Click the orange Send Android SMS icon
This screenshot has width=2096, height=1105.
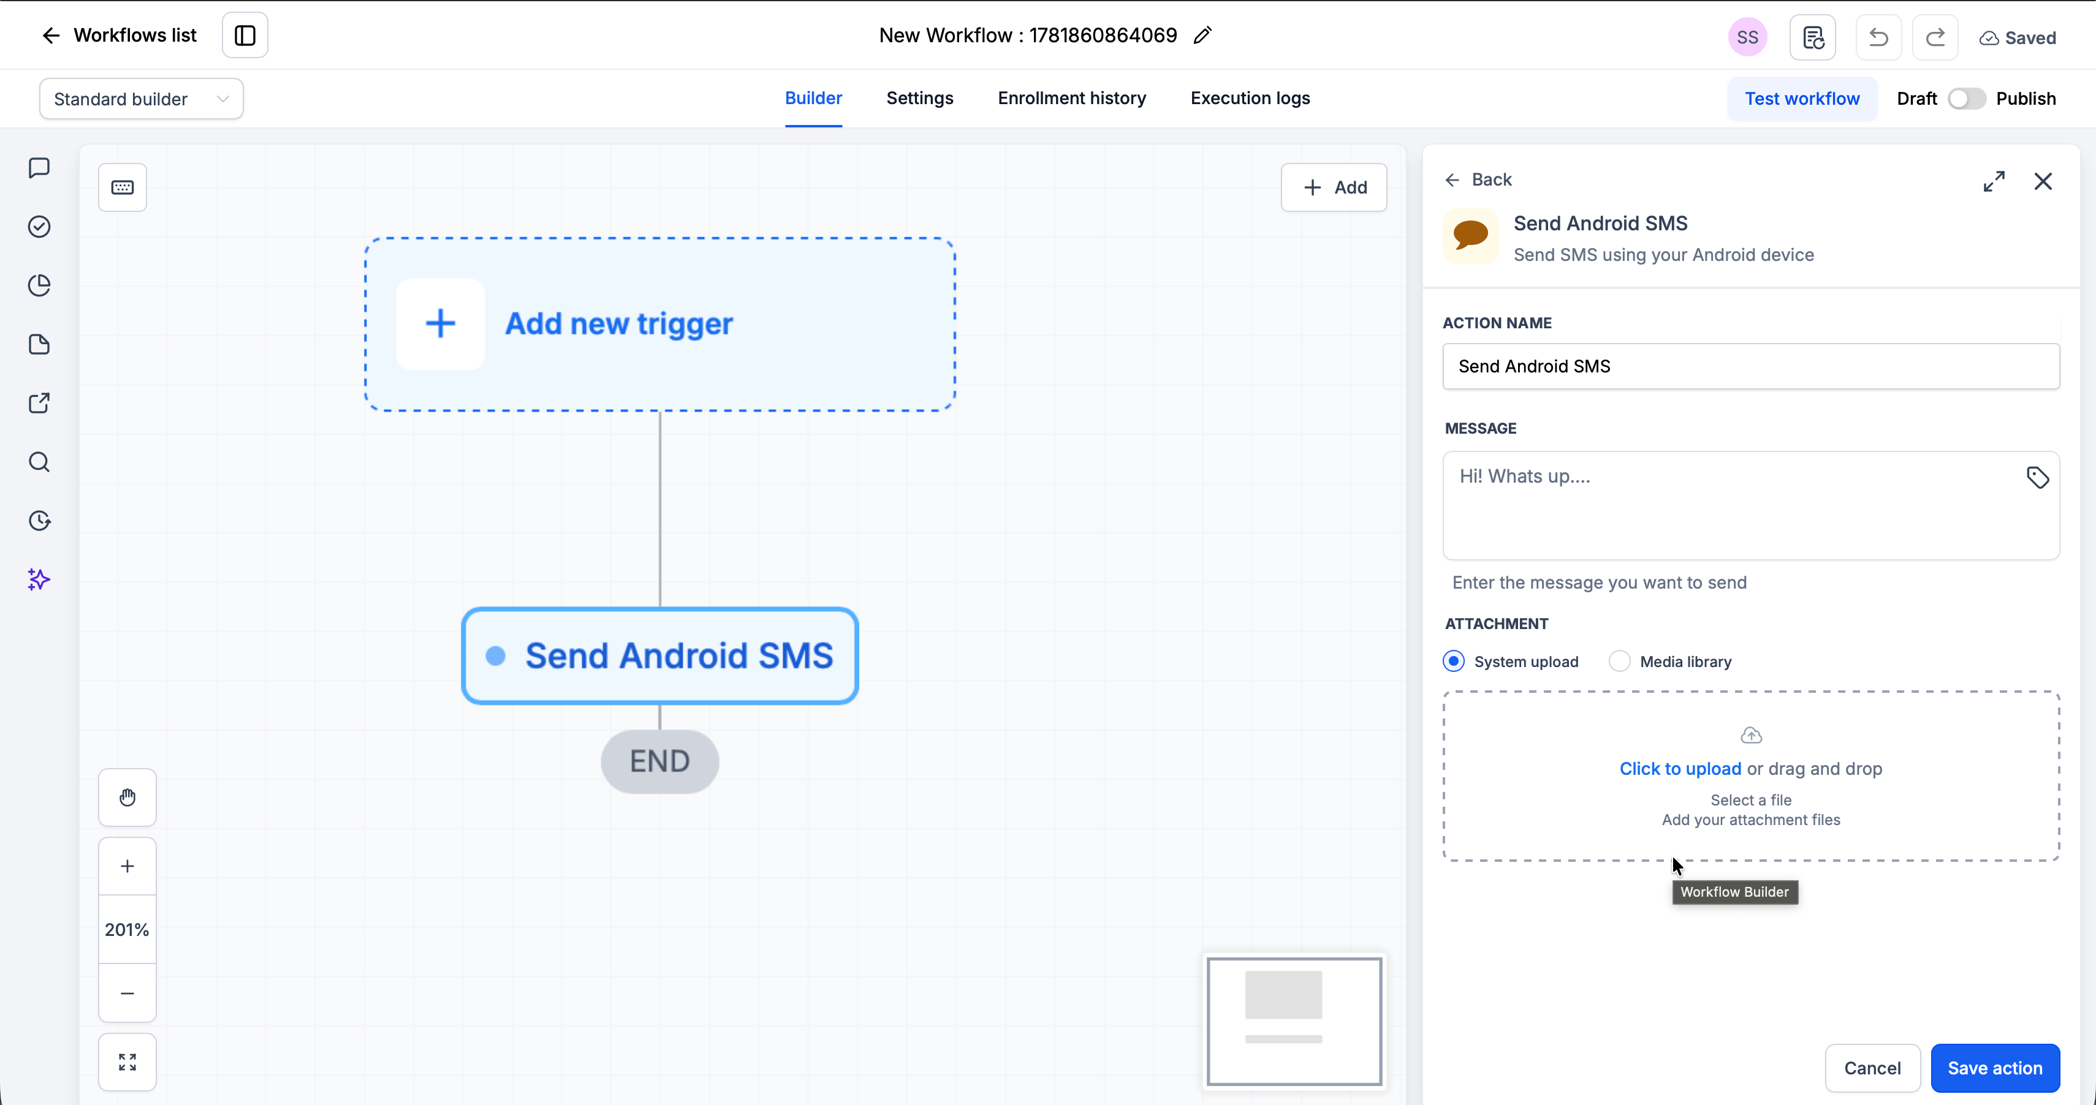(1470, 236)
